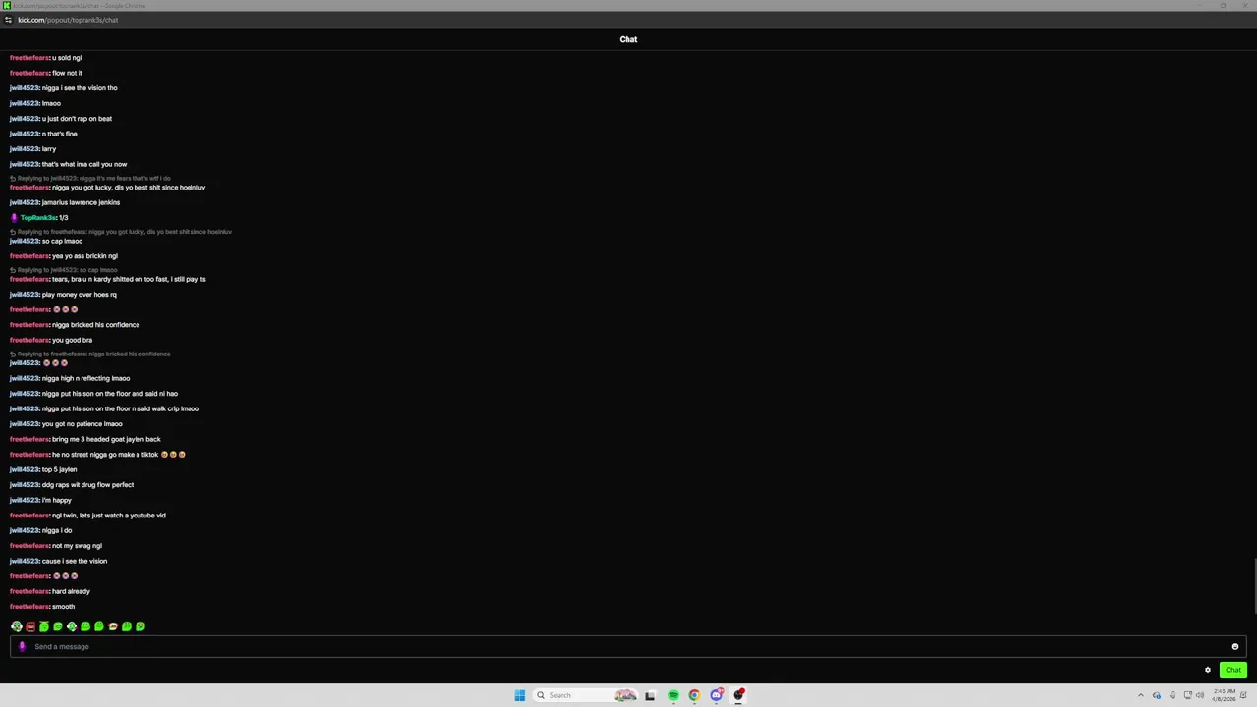This screenshot has height=707, width=1257.
Task: Click jwill4523 name beside 'larry'
Action: tap(25, 149)
